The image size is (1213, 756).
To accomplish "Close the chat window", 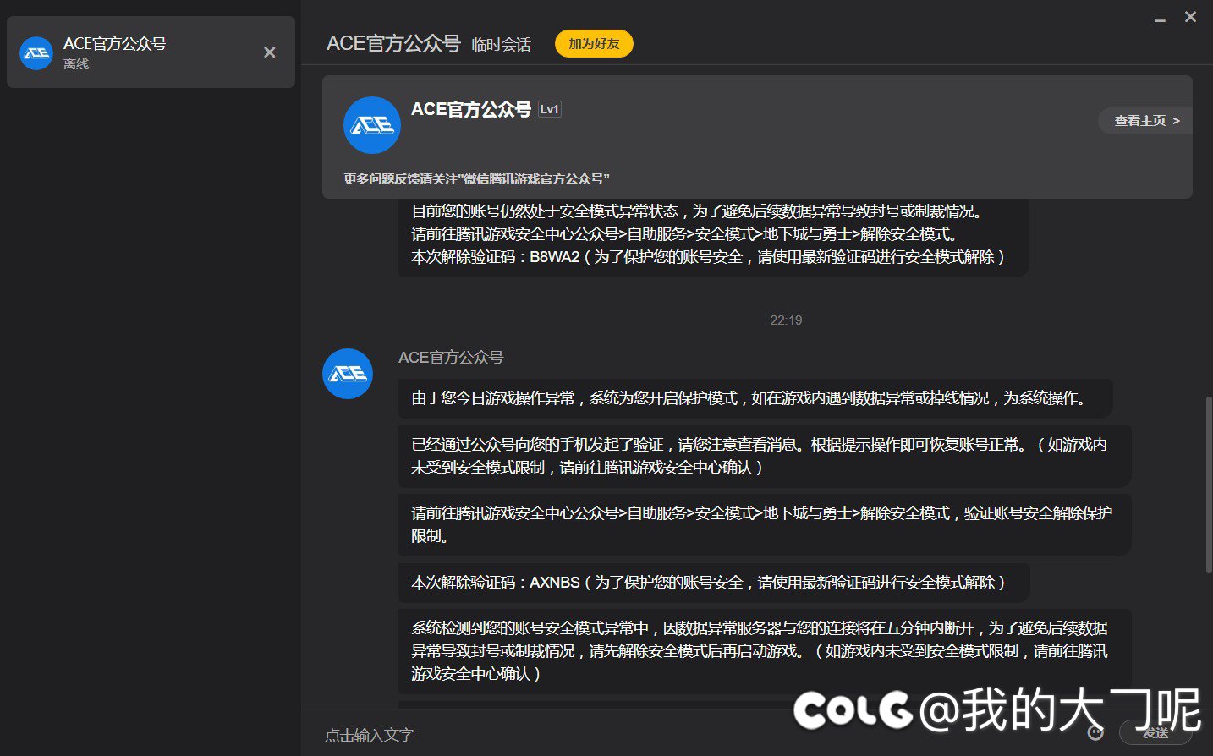I will pos(1190,17).
